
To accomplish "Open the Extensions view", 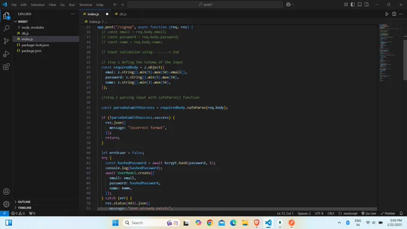I will coord(6,66).
